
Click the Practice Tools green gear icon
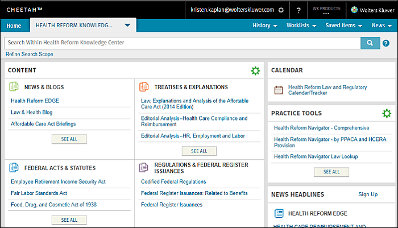point(387,113)
